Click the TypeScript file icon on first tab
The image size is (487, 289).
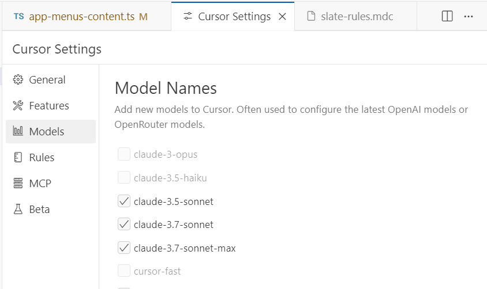tap(19, 17)
